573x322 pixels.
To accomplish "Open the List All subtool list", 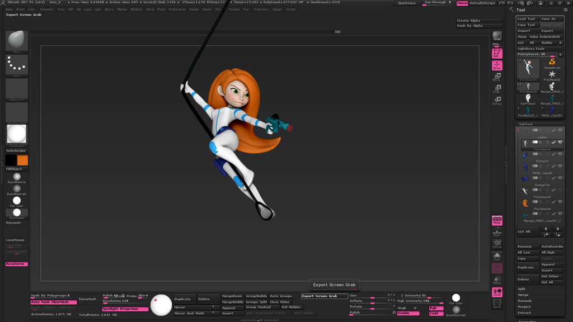I will pyautogui.click(x=528, y=231).
